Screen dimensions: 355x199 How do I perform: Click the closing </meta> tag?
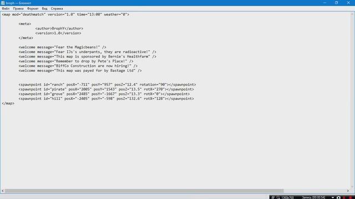click(x=26, y=38)
